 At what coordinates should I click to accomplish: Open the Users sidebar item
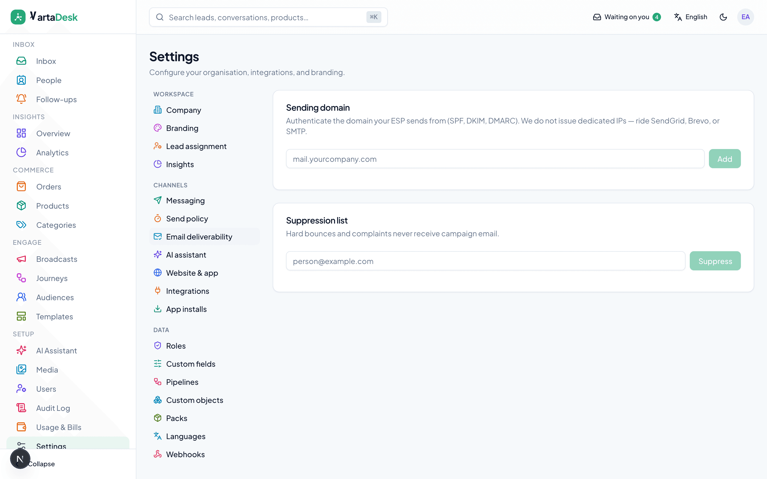pos(68,389)
